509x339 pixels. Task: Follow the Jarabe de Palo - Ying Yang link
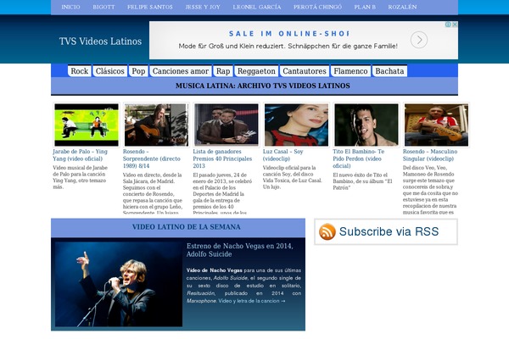click(x=81, y=155)
